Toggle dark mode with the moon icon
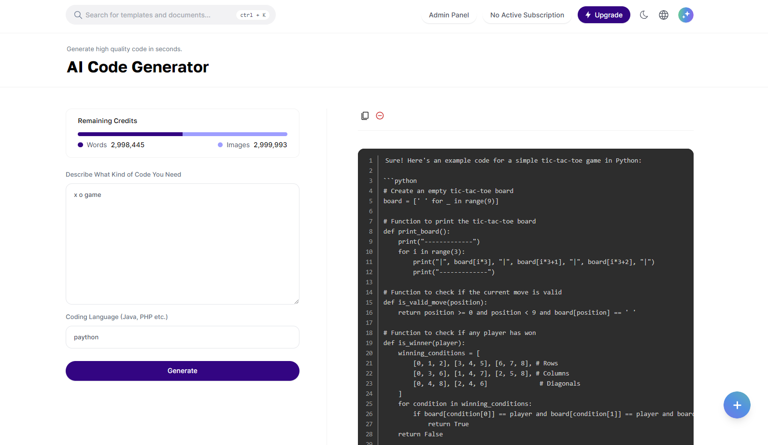The image size is (768, 445). point(644,15)
